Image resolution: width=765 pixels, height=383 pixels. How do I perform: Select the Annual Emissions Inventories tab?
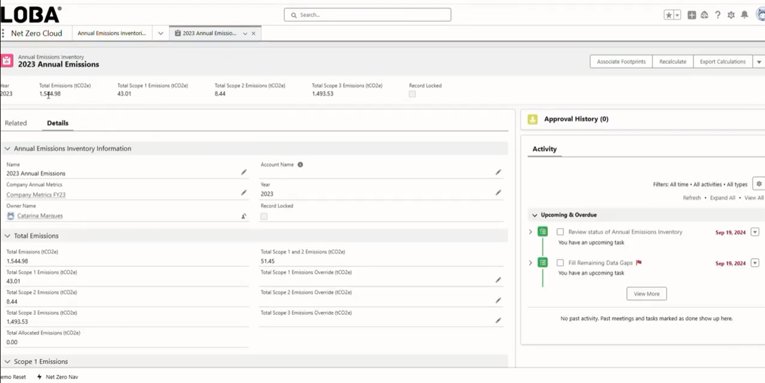click(111, 33)
